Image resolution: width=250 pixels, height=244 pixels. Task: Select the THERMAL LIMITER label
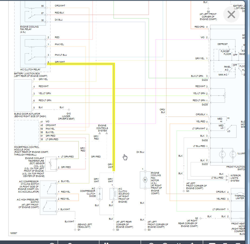pos(240,197)
